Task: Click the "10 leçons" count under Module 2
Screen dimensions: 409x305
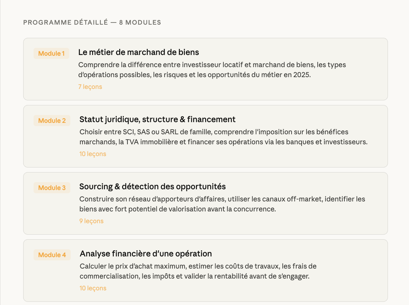Action: 93,154
